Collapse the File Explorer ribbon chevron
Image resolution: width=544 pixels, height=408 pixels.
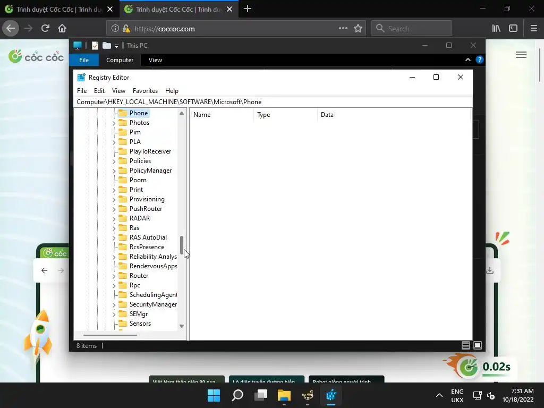tap(467, 59)
